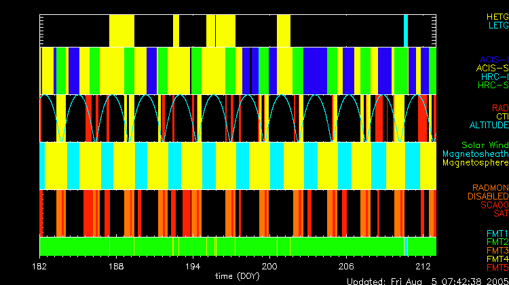Image resolution: width=509 pixels, height=285 pixels.
Task: Select the DISABLED legend label
Action: pyautogui.click(x=487, y=196)
